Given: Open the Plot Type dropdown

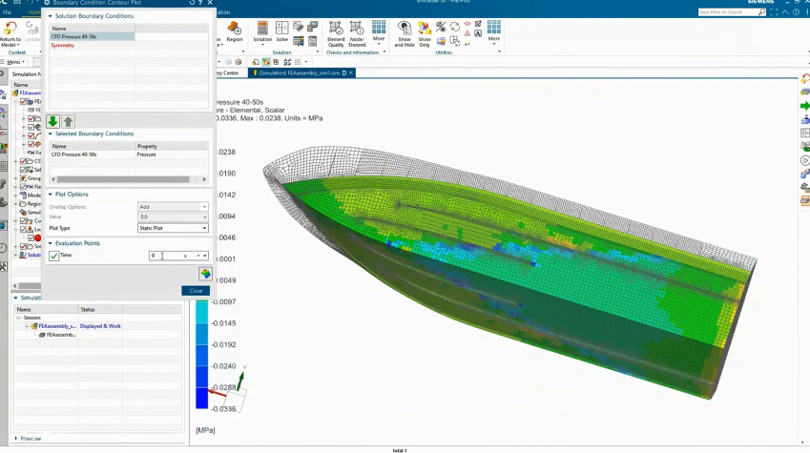Looking at the screenshot, I should point(173,228).
